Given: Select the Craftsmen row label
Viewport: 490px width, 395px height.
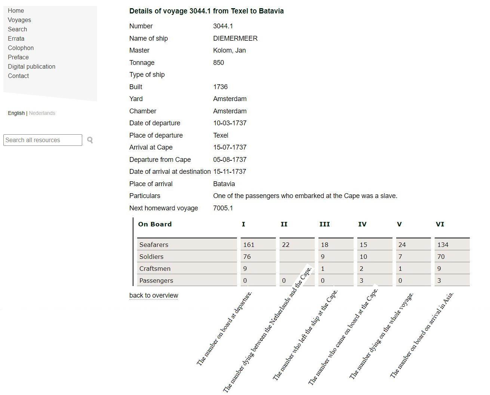Looking at the screenshot, I should point(155,269).
